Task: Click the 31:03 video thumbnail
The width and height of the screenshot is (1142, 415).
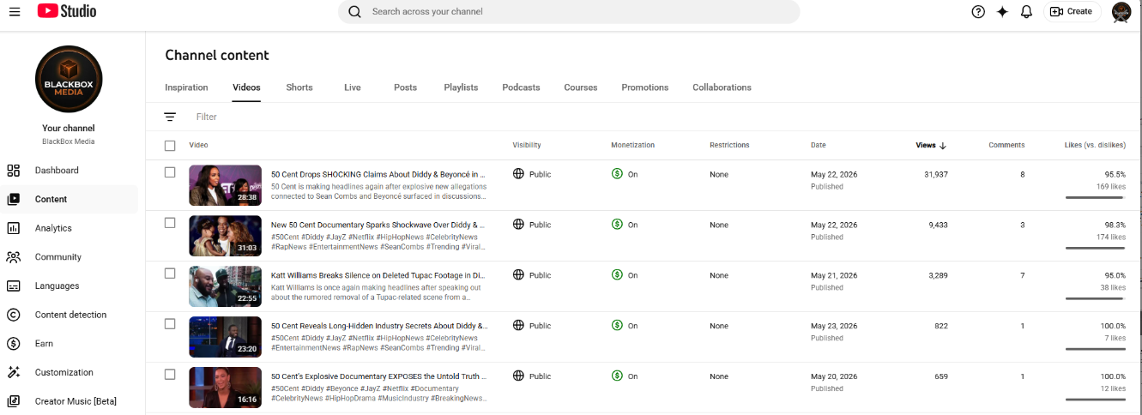Action: pos(225,236)
